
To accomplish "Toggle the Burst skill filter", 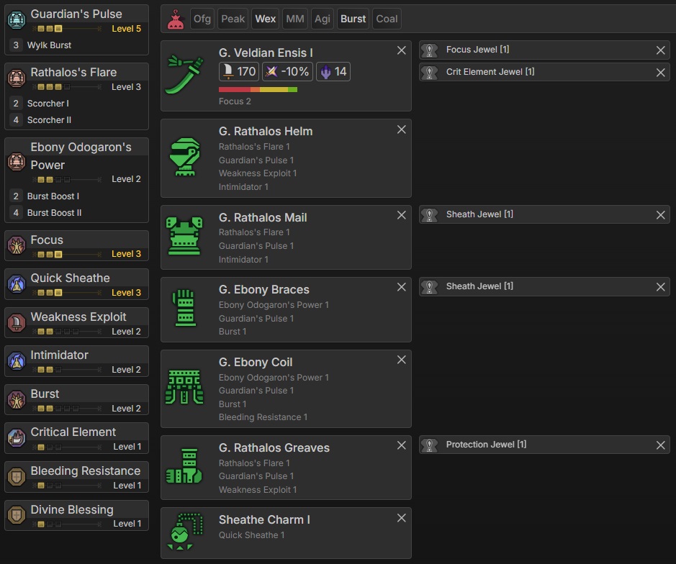I will coord(353,19).
